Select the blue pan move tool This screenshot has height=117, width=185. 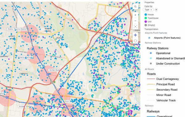[x=135, y=35]
